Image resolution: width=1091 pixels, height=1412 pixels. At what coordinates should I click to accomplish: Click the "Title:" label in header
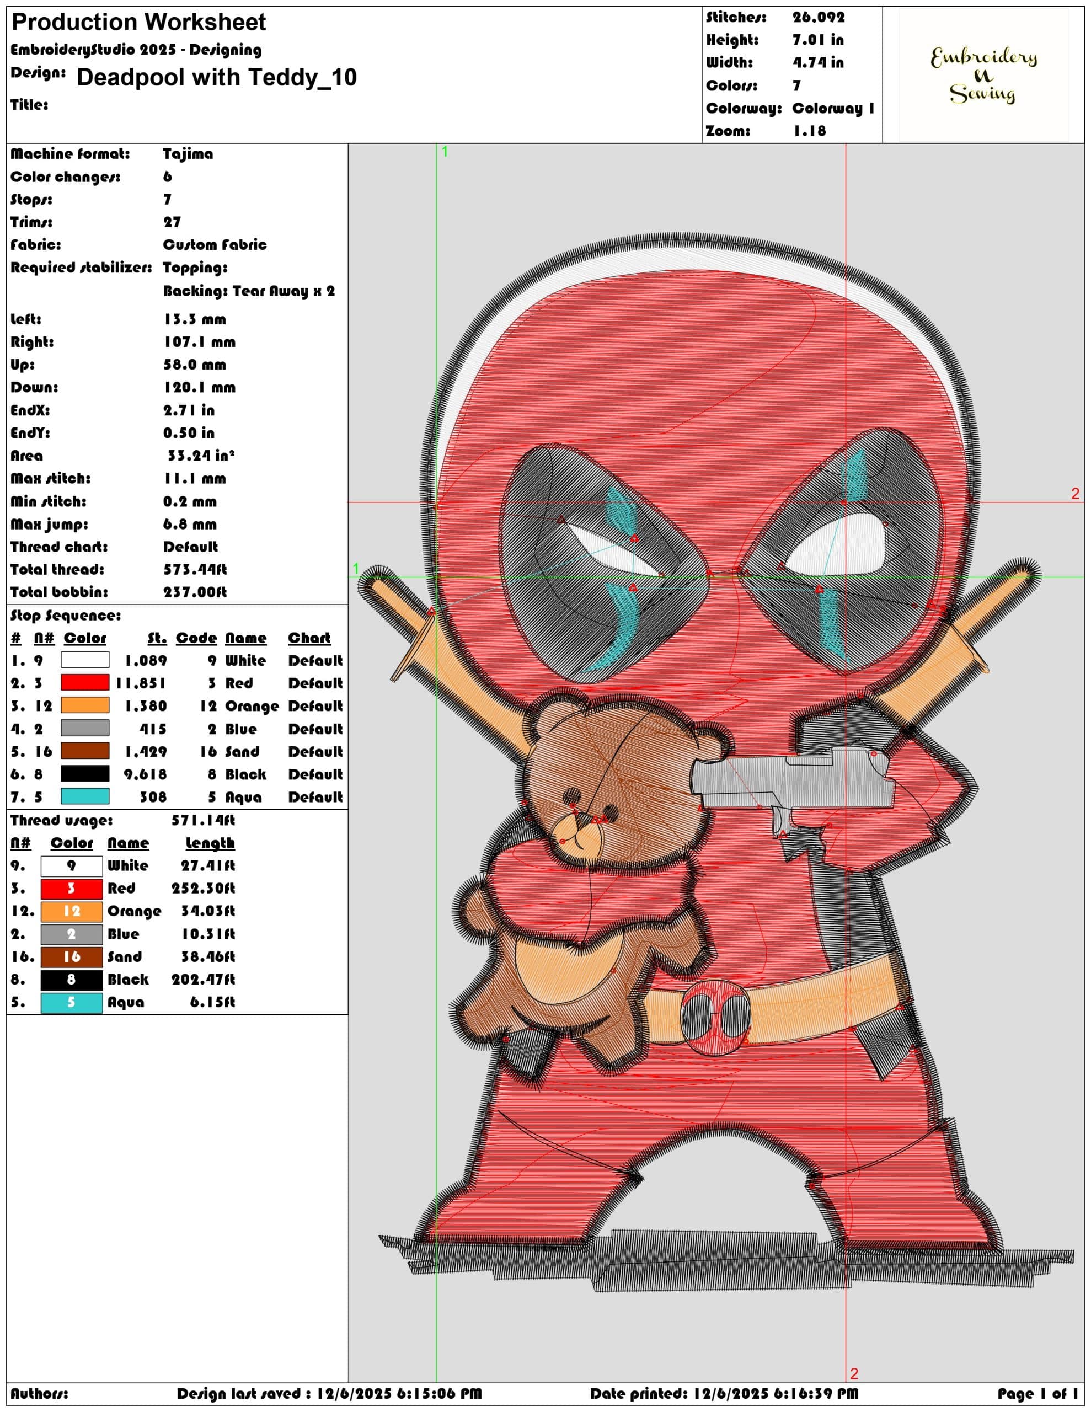29,105
